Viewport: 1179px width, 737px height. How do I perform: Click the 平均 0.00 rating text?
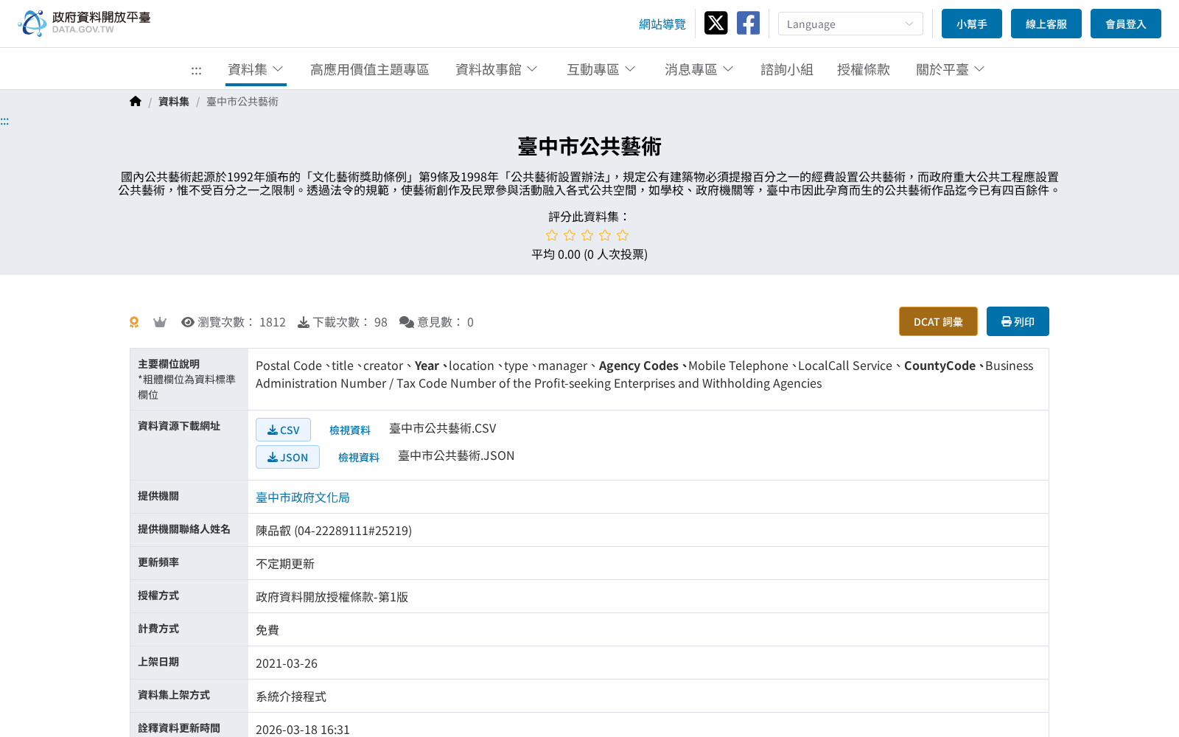tap(589, 254)
